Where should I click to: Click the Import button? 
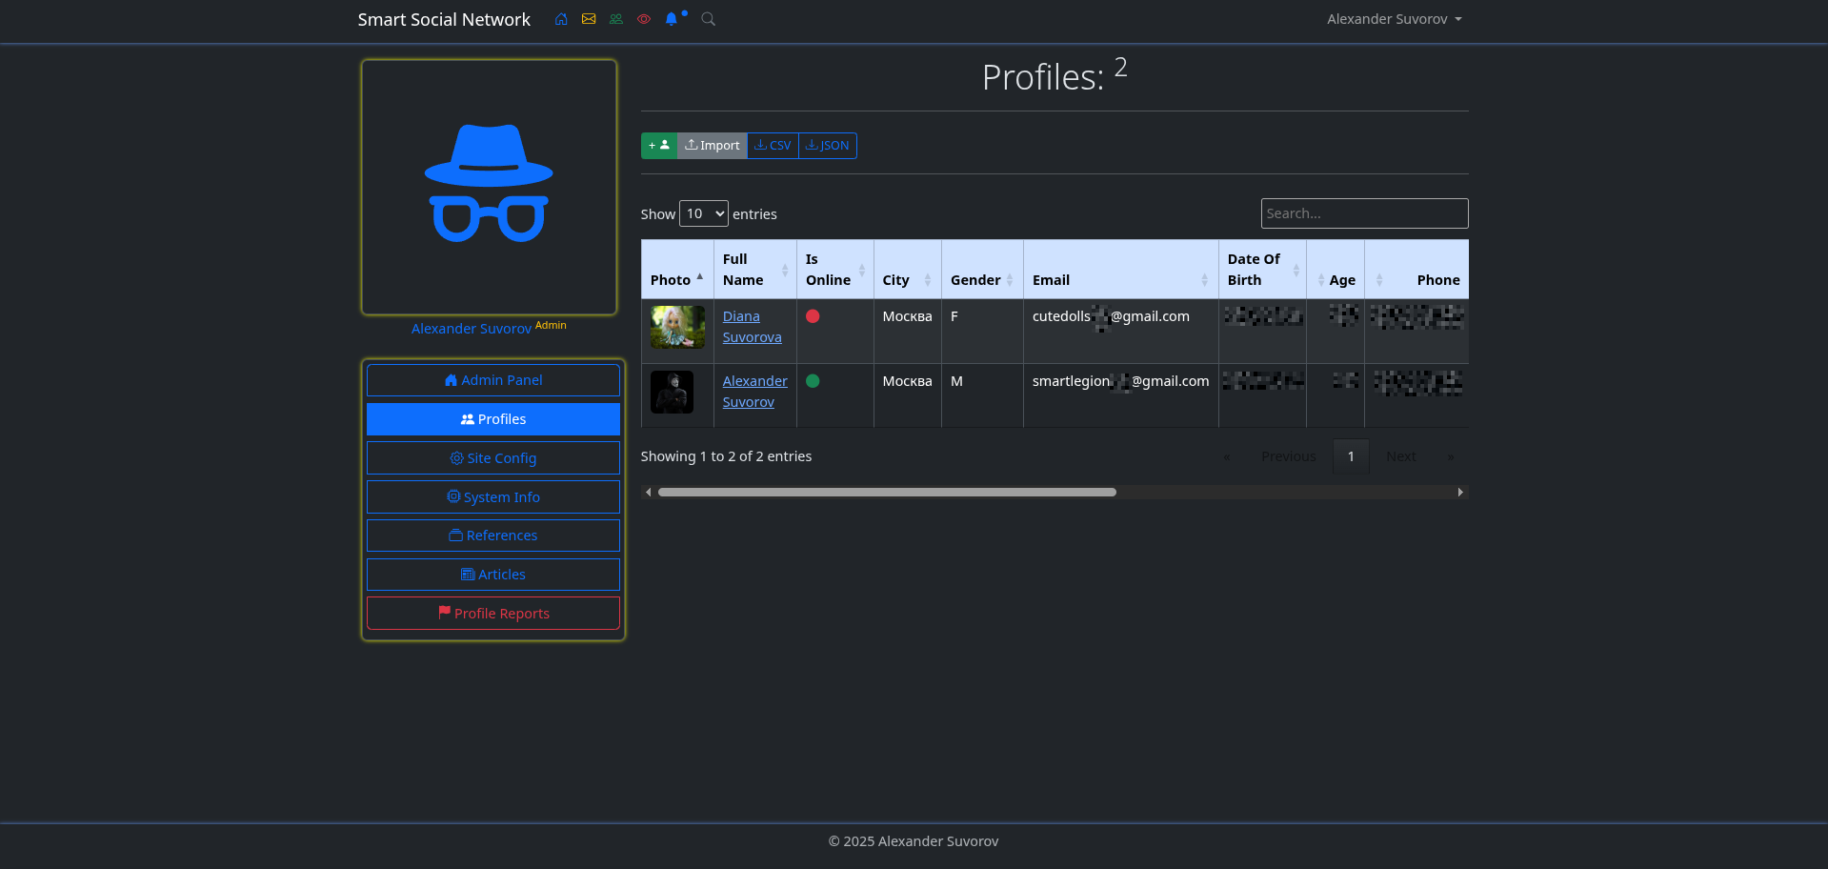[x=712, y=146]
